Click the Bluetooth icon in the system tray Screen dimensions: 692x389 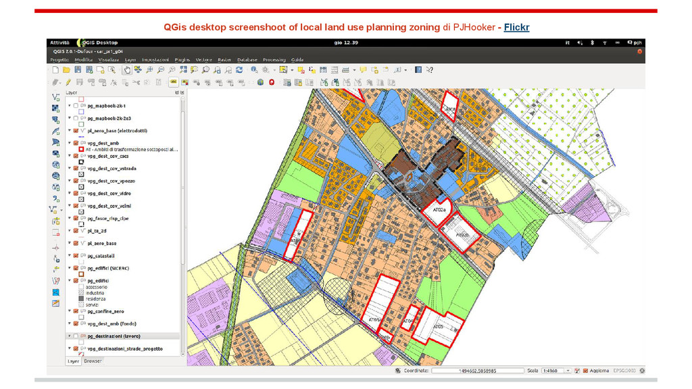(x=592, y=43)
